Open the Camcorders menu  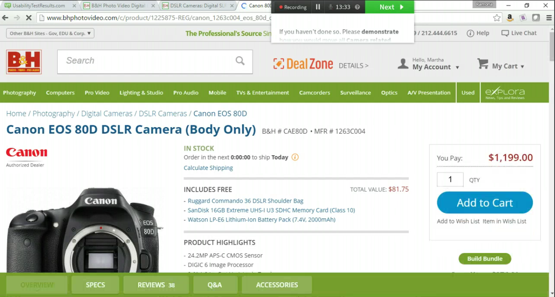(x=315, y=93)
